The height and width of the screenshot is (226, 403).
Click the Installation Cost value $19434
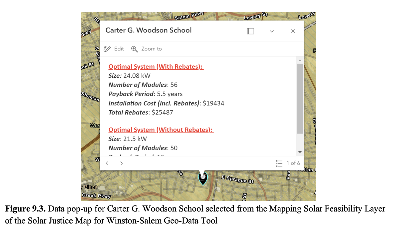click(x=213, y=103)
